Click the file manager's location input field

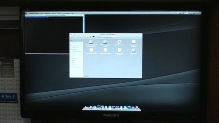(x=110, y=37)
